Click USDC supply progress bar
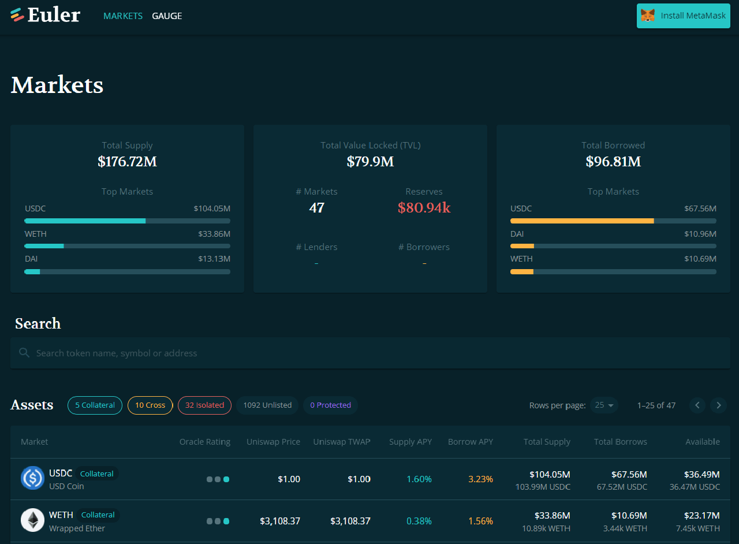The image size is (739, 544). point(127,221)
